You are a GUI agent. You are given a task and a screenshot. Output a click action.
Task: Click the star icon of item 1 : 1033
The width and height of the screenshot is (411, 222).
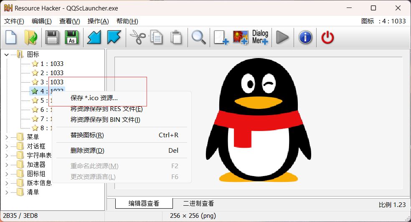(35, 63)
